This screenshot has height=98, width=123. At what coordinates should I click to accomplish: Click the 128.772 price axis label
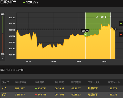point(12,36)
